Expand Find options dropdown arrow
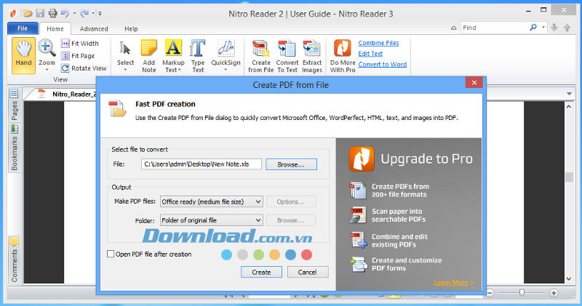 pyautogui.click(x=543, y=28)
